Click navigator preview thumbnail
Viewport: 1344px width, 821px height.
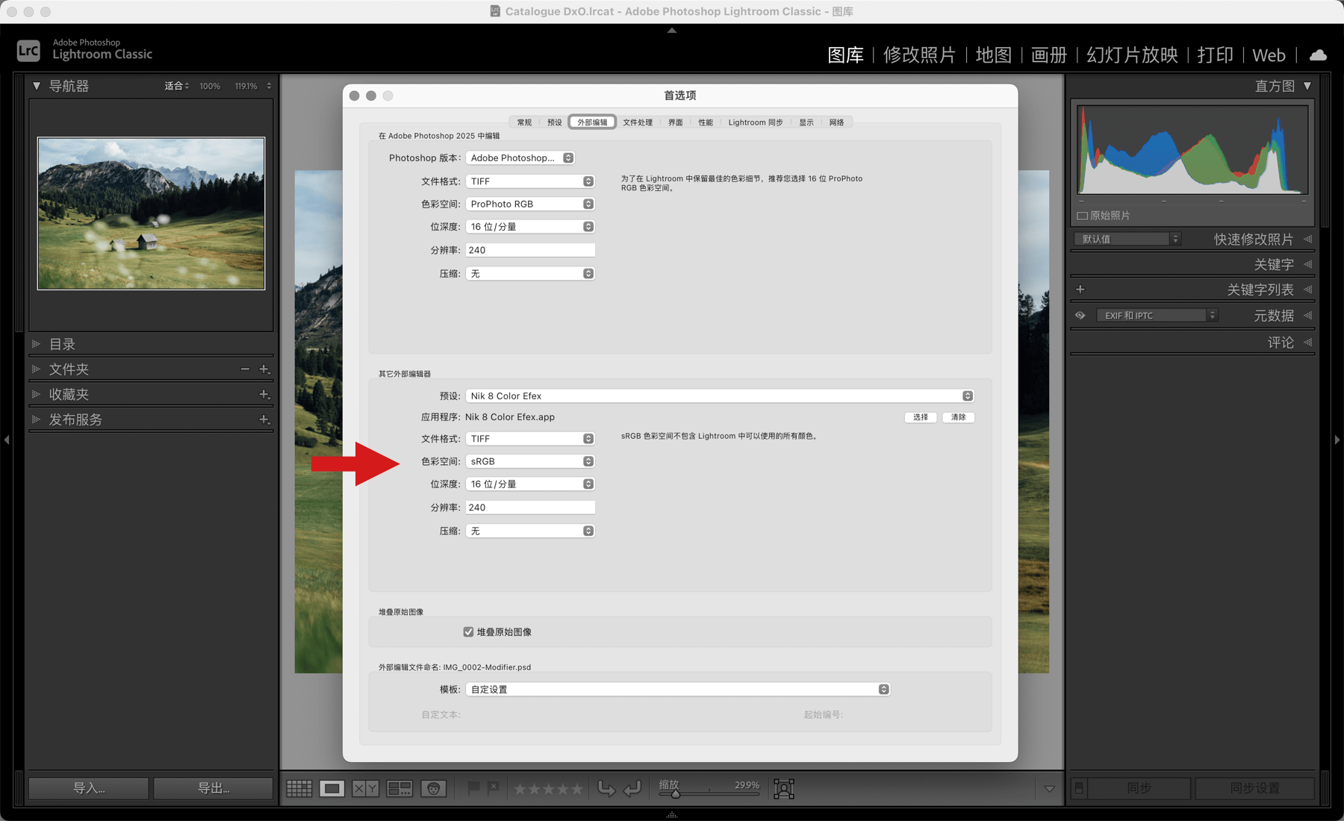152,213
